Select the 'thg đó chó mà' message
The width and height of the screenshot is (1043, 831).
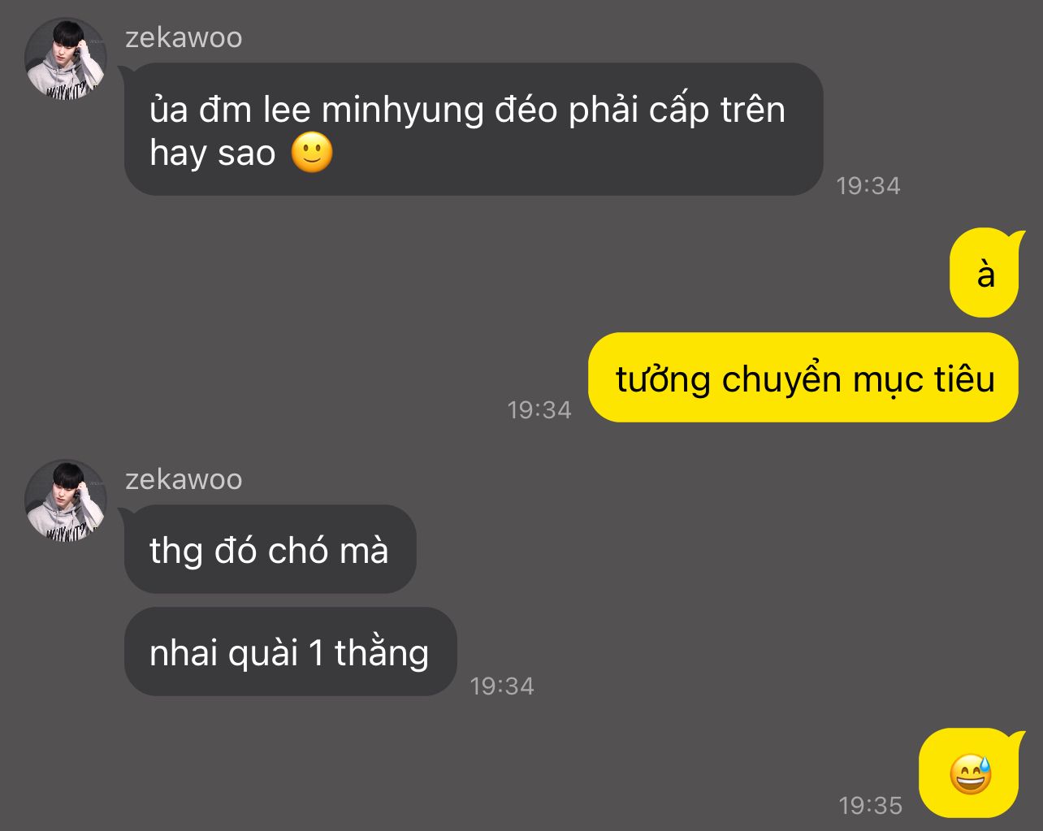pyautogui.click(x=270, y=550)
